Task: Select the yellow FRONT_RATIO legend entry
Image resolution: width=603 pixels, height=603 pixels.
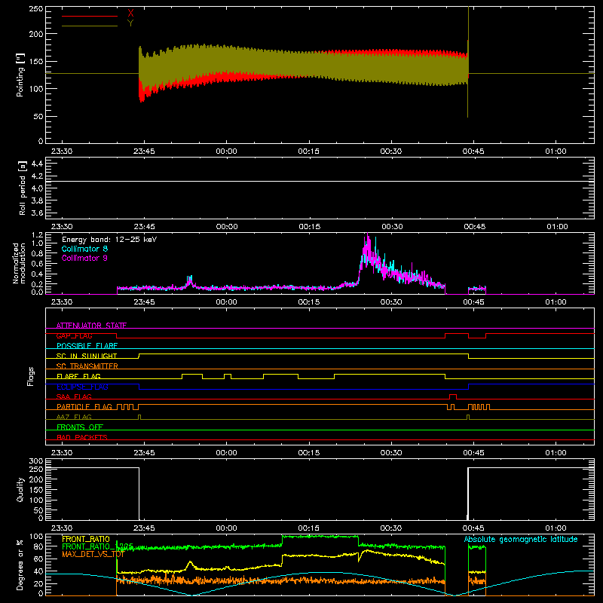Action: pos(86,539)
